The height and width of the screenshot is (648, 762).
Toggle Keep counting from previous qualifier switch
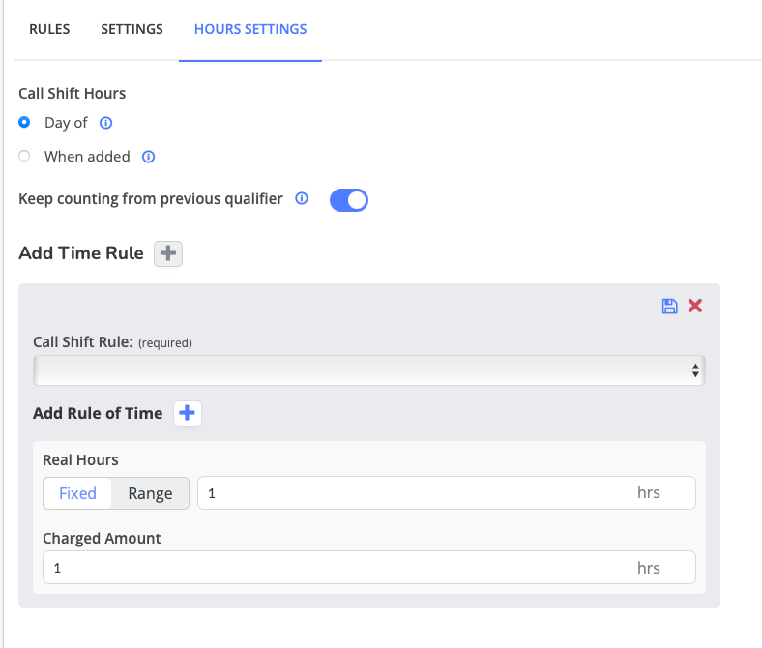coord(349,200)
